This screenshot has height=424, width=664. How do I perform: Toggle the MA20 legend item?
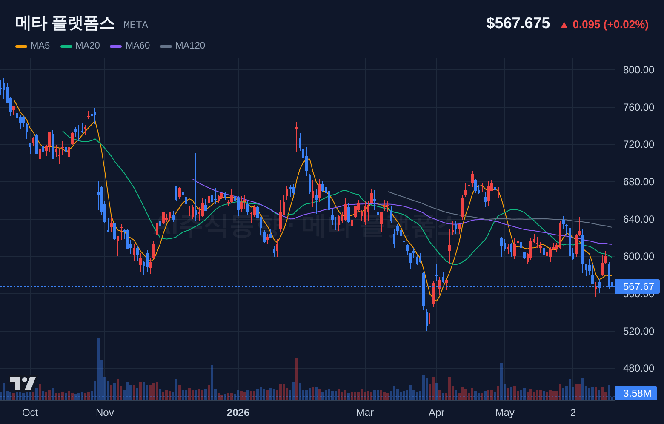click(80, 46)
